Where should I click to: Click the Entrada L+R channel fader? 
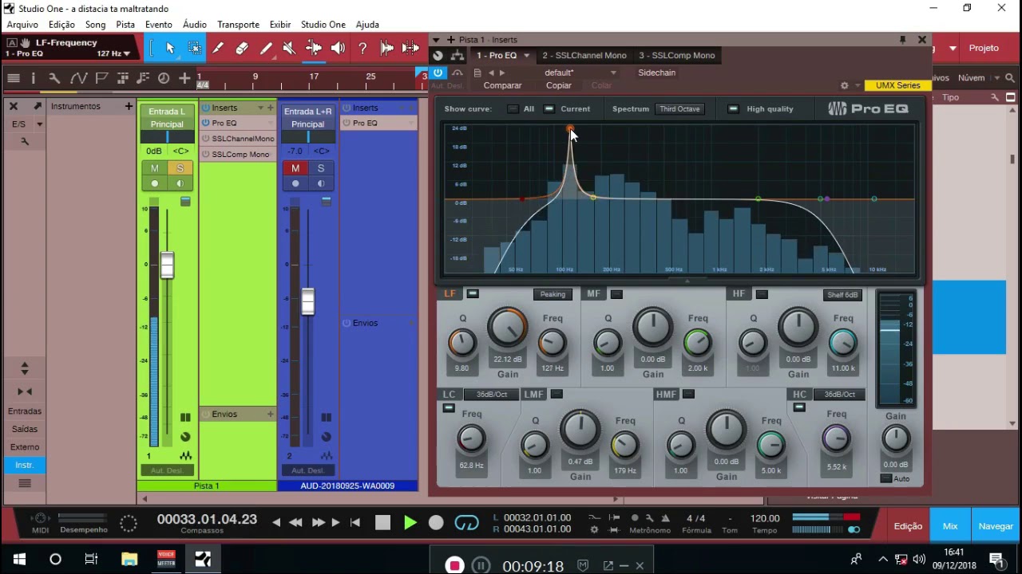[307, 301]
